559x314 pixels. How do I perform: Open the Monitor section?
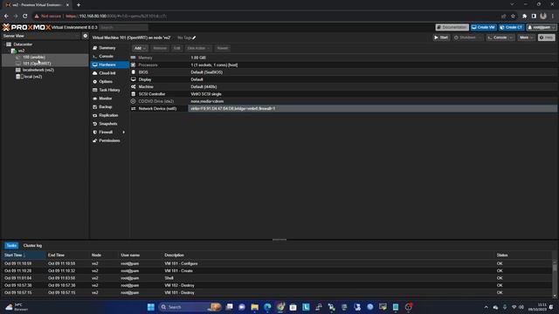pos(105,99)
